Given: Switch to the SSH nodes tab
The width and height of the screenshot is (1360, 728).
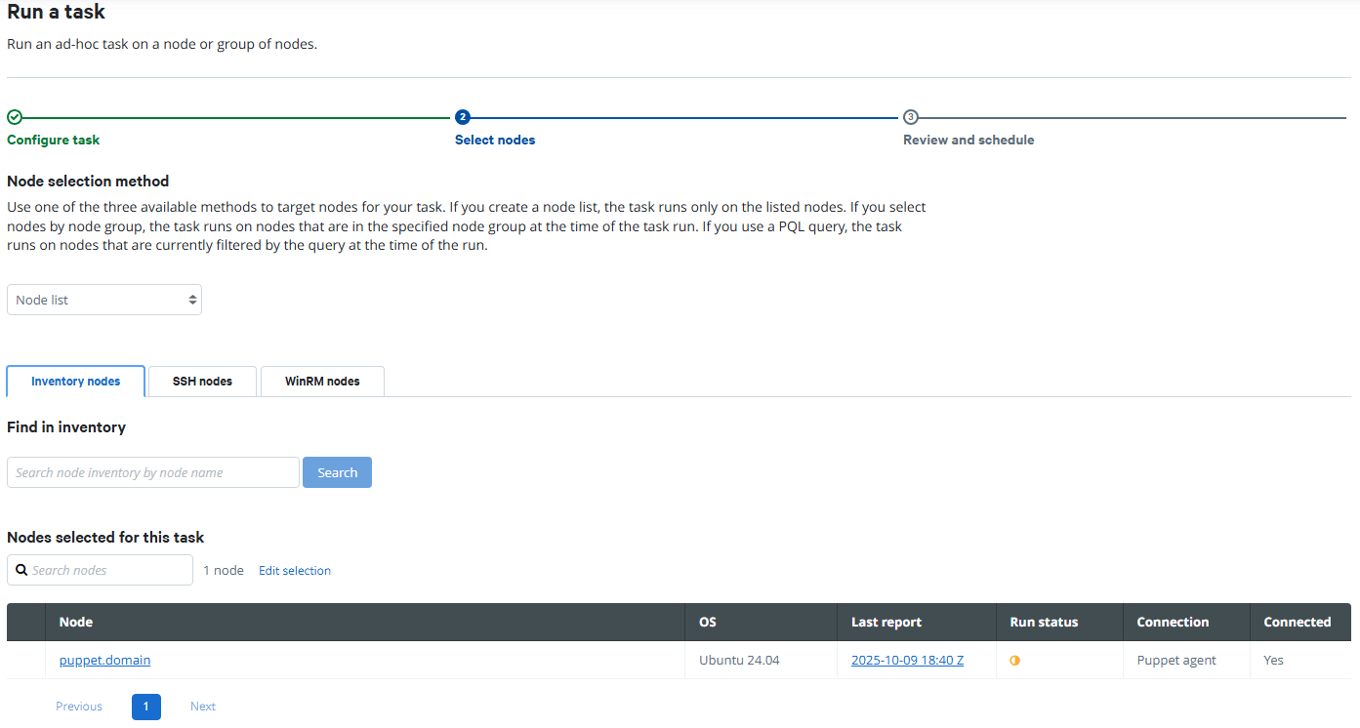Looking at the screenshot, I should (x=201, y=381).
